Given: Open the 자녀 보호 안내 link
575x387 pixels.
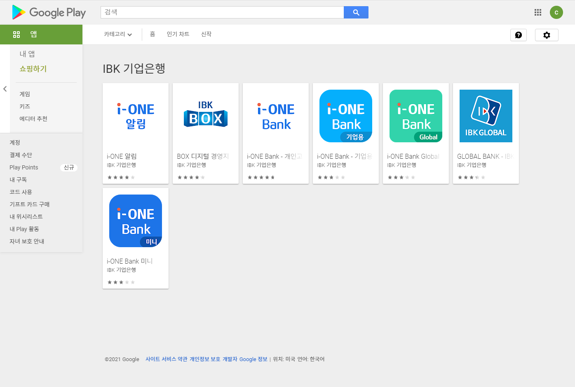Looking at the screenshot, I should click(27, 241).
